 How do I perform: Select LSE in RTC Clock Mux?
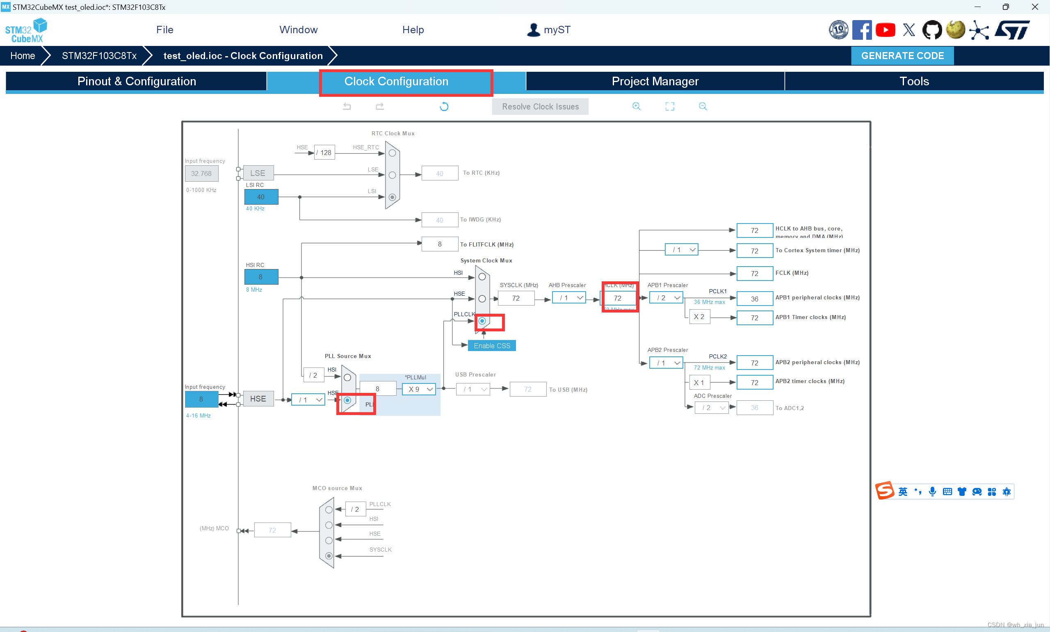click(x=392, y=175)
